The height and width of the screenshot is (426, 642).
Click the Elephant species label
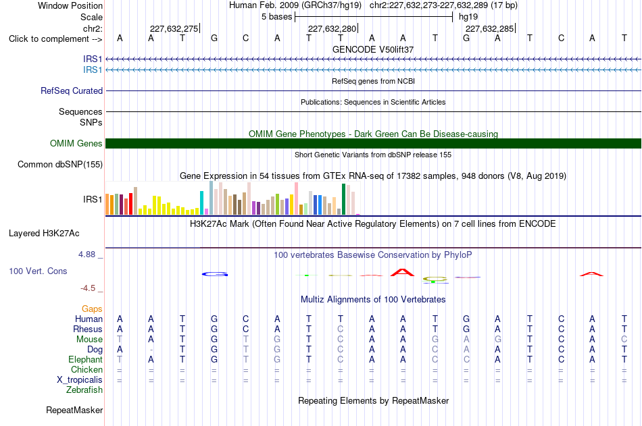(86, 360)
